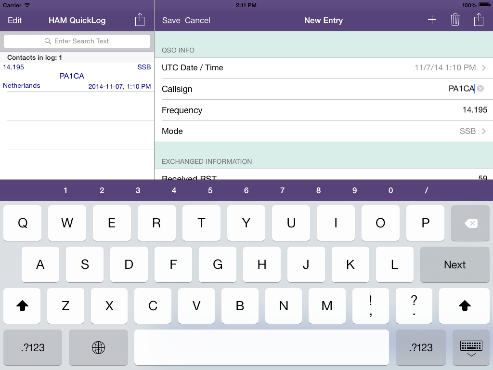Image resolution: width=493 pixels, height=370 pixels.
Task: Tap the share icon in HAM QuickLog header
Action: (140, 20)
